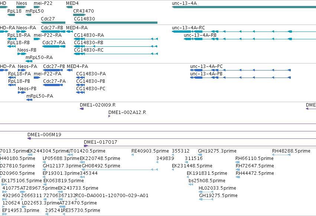Click the unc-13-4A-RC transcript label
The image size is (316, 216).
tap(188, 27)
